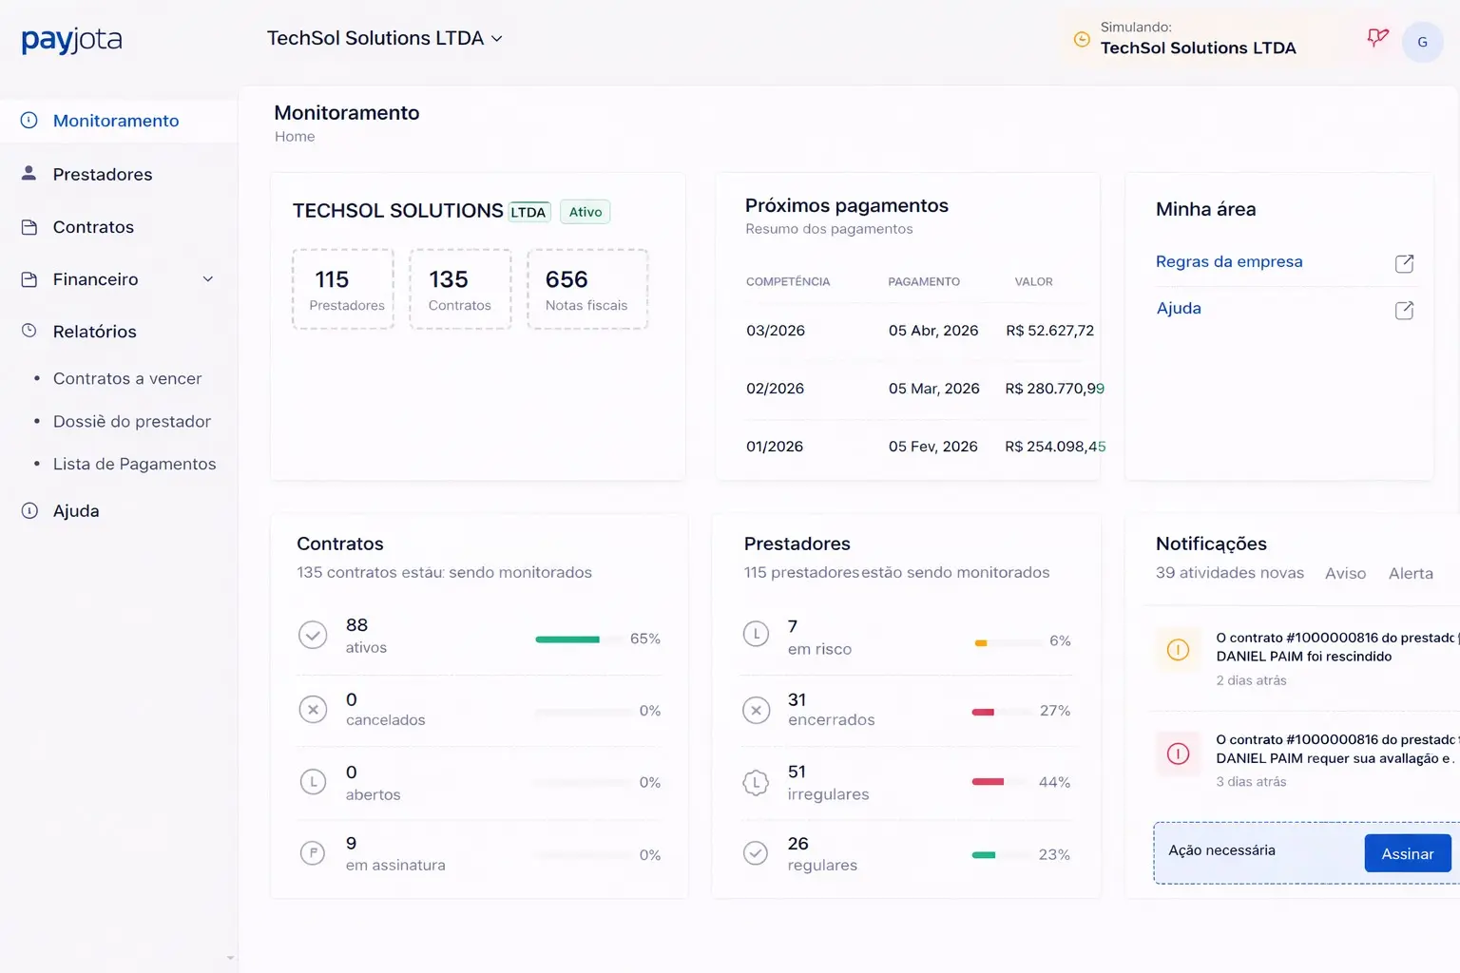Click the Home breadcrumb

(295, 137)
